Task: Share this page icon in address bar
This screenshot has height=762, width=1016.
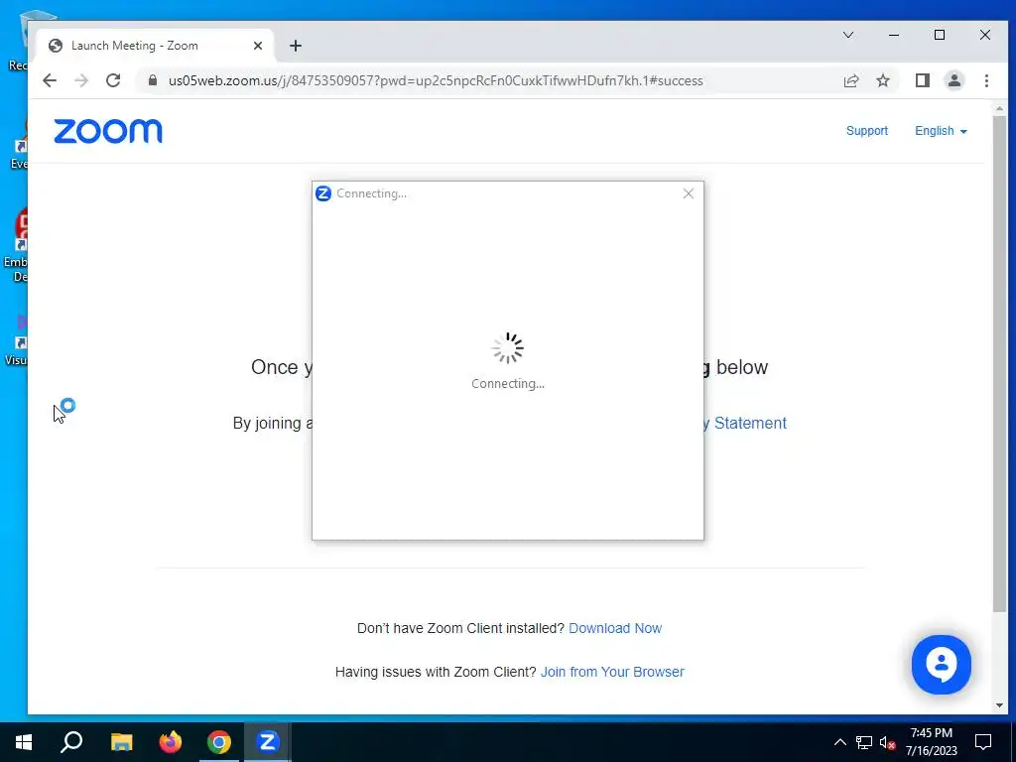Action: point(850,81)
